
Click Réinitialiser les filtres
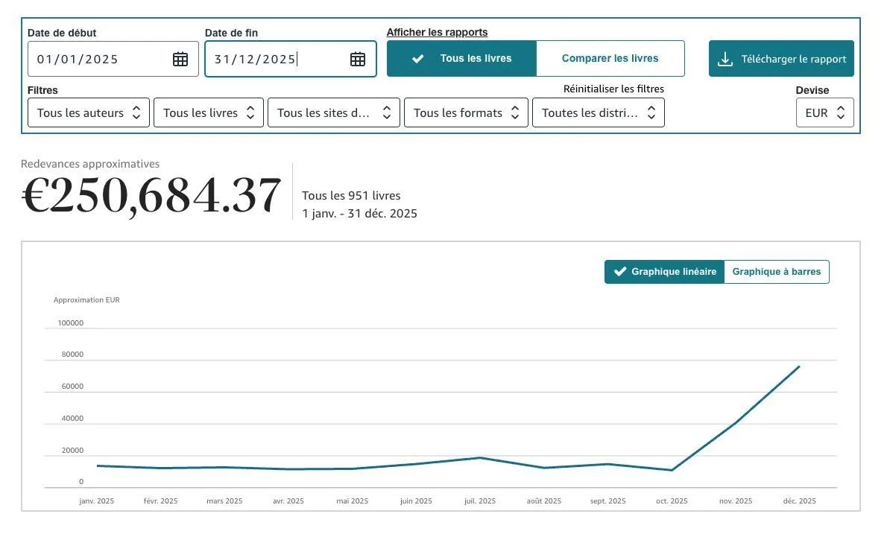coord(613,89)
